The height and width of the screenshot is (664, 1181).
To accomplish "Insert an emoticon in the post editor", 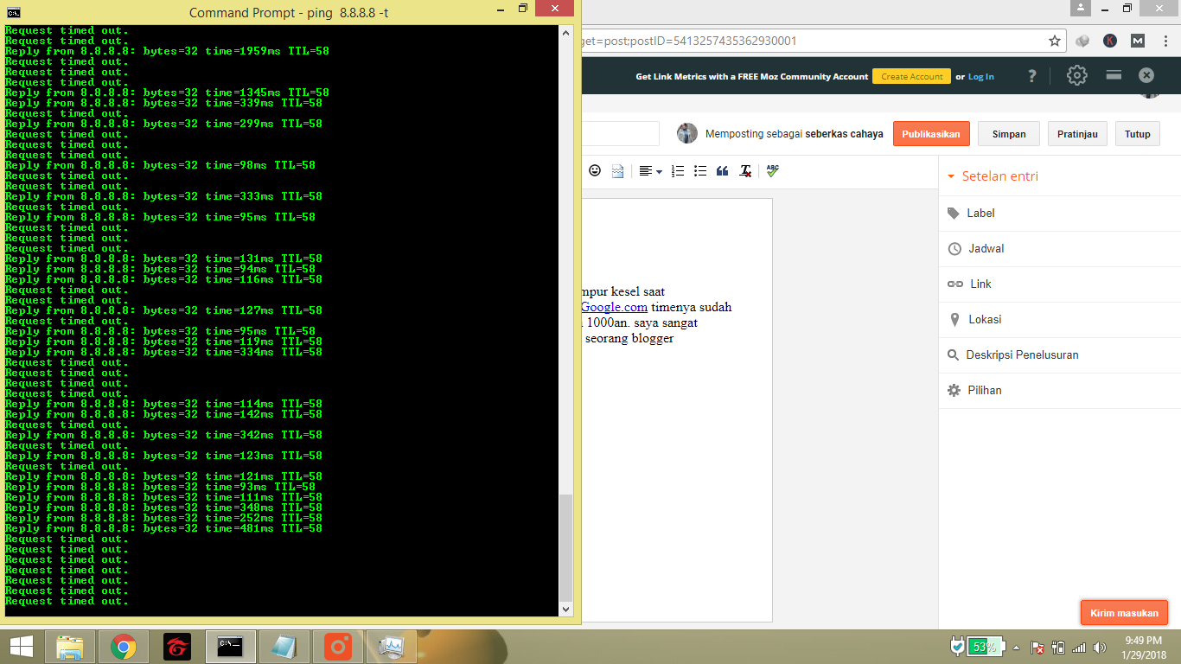I will [x=595, y=170].
